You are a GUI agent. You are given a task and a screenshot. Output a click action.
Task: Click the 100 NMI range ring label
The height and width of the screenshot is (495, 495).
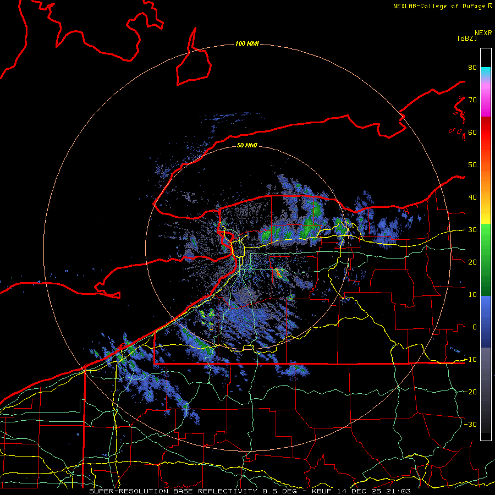click(x=247, y=43)
